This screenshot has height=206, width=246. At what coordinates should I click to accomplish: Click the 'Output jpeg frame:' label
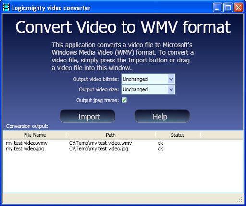click(98, 100)
